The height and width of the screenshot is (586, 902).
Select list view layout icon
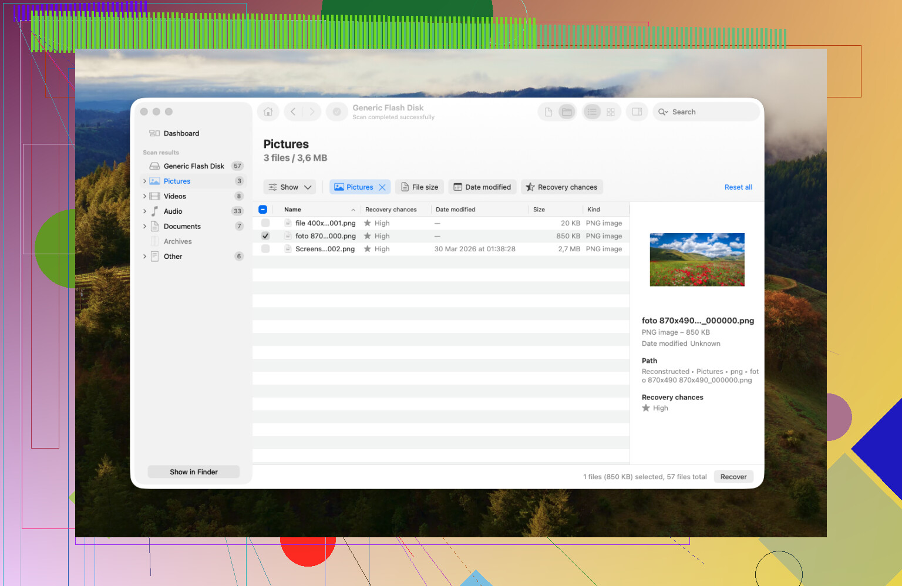coord(592,112)
